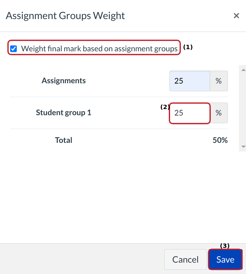Click the percent sign beside Student group 1
246x274 pixels.
pos(219,113)
